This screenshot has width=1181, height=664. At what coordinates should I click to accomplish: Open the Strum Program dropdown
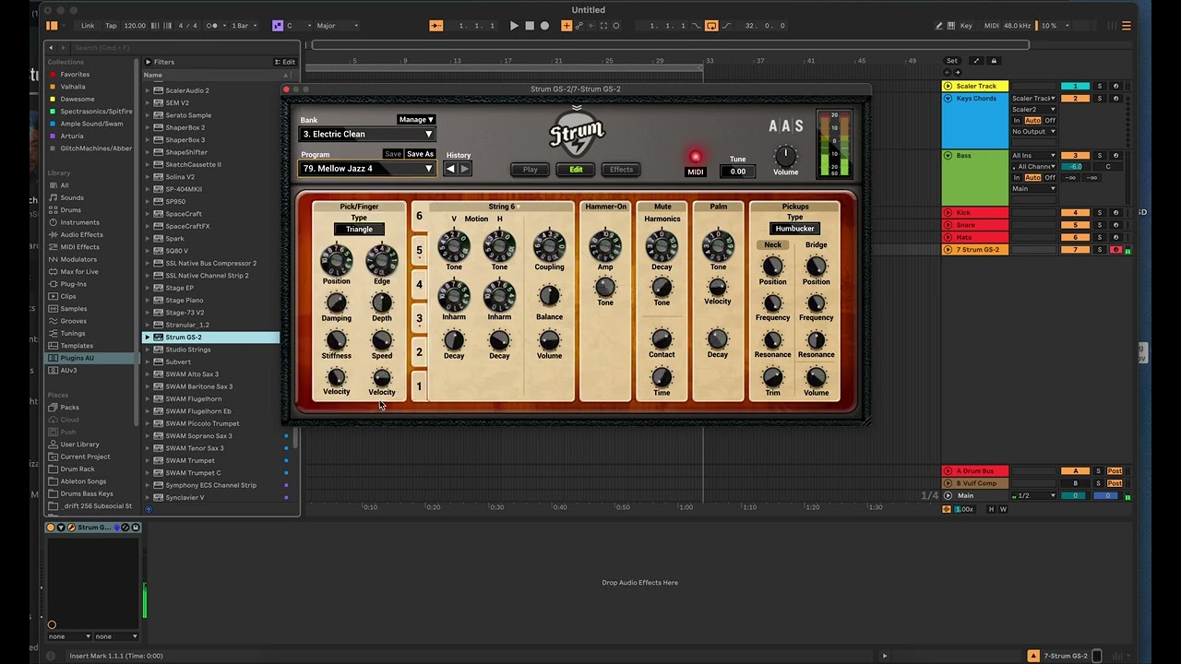(367, 169)
